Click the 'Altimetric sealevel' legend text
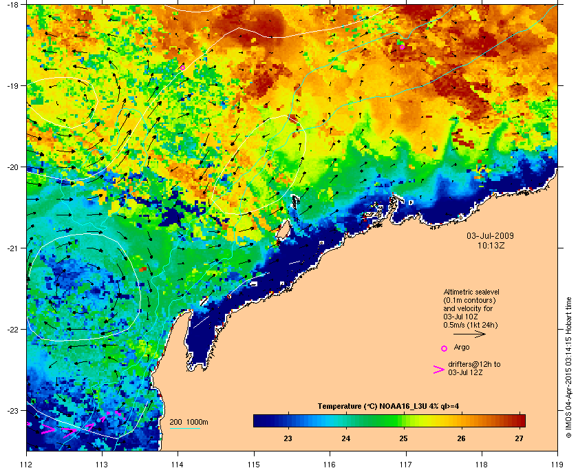Screen dimensions: 578x468 tap(471, 292)
